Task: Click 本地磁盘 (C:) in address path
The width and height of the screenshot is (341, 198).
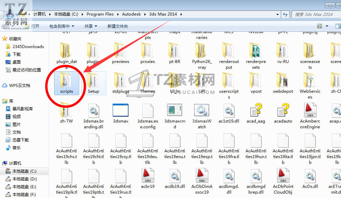Action: (66, 14)
